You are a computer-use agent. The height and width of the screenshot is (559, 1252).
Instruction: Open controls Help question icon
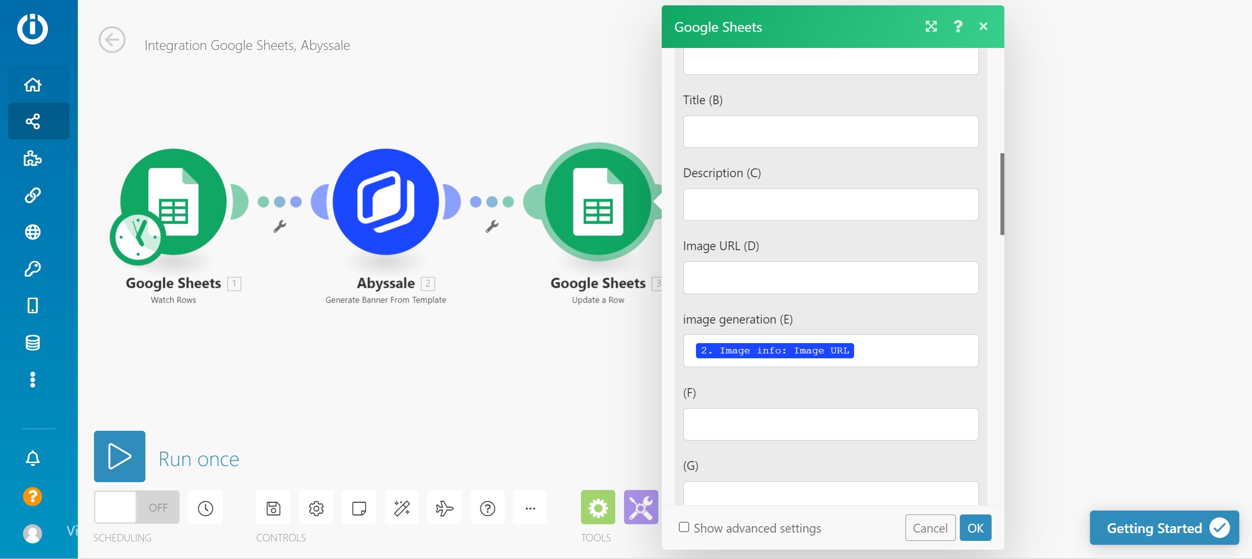[x=487, y=508]
